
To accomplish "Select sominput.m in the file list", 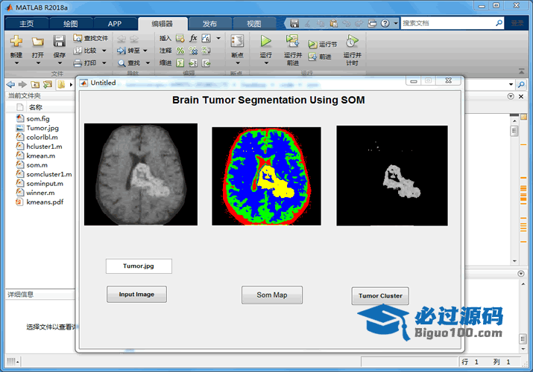I will point(45,184).
